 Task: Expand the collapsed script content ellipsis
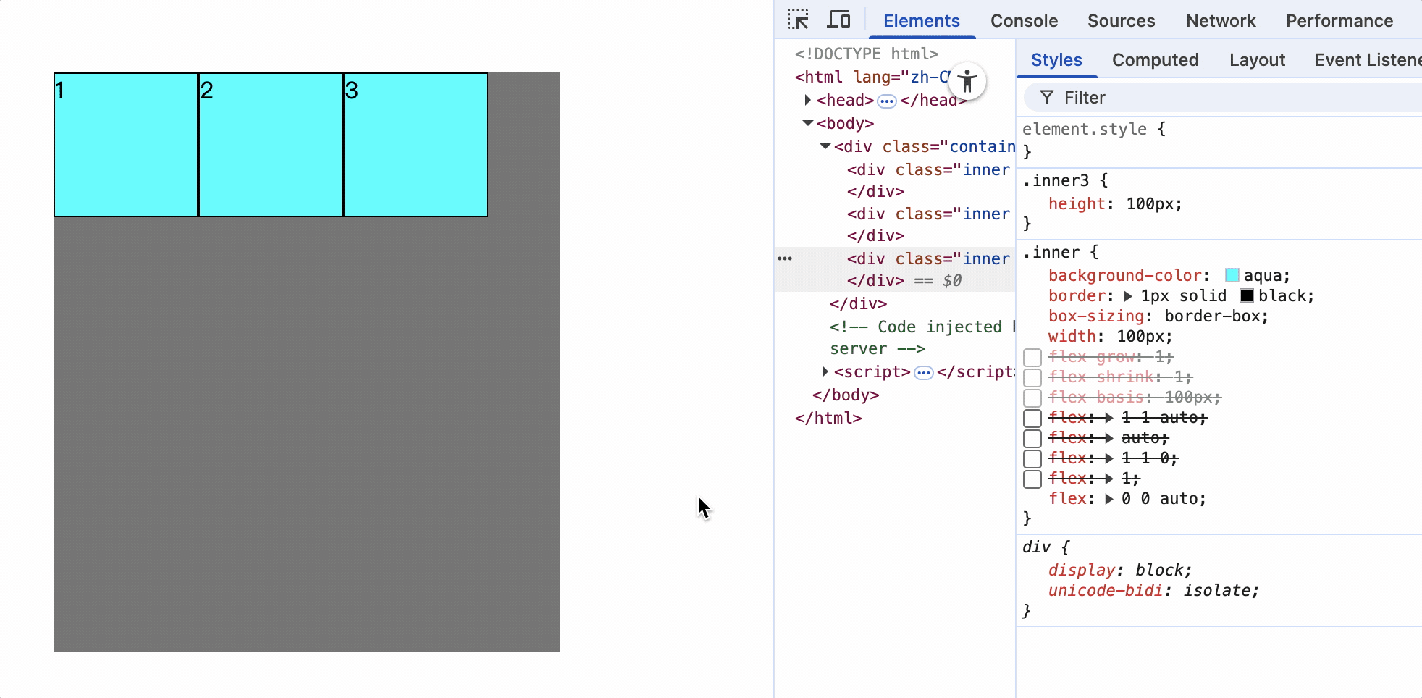pos(924,372)
